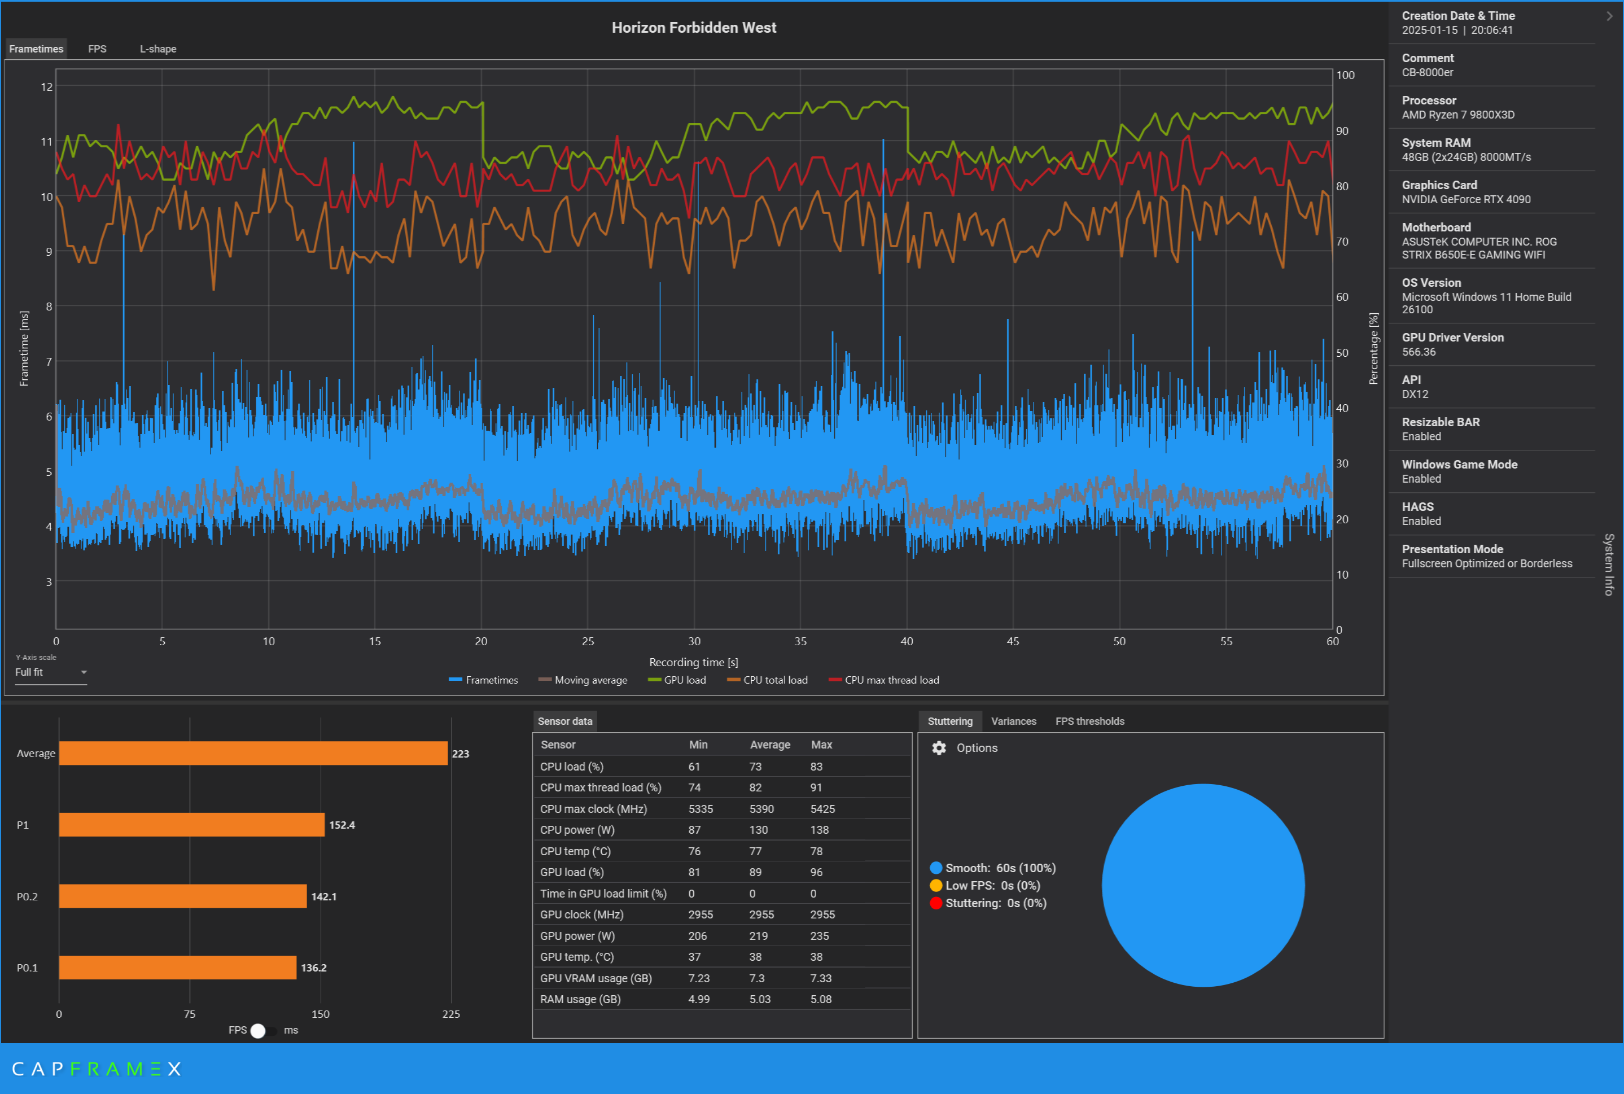Viewport: 1624px width, 1094px height.
Task: Select the Sensor data tab
Action: 565,721
